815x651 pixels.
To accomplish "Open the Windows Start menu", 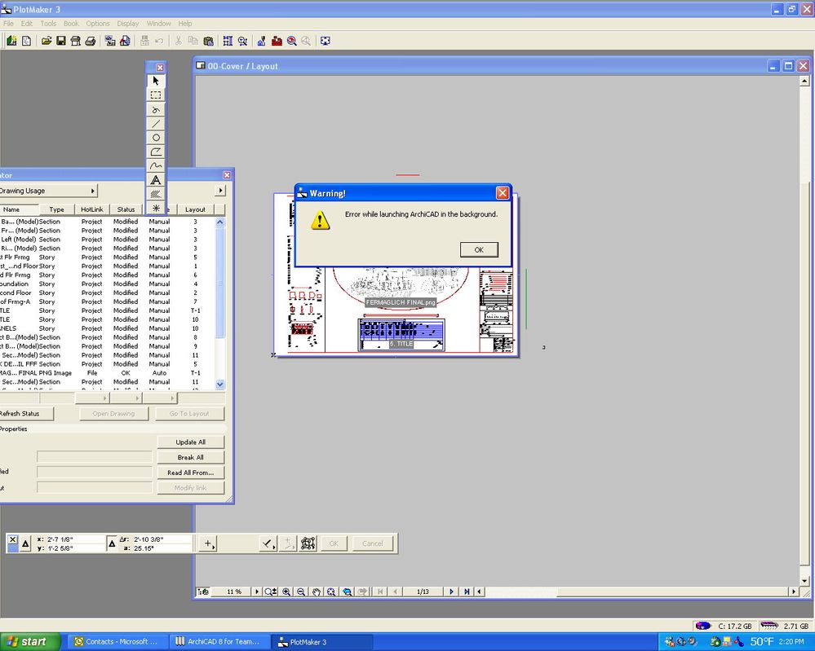I will pyautogui.click(x=29, y=642).
